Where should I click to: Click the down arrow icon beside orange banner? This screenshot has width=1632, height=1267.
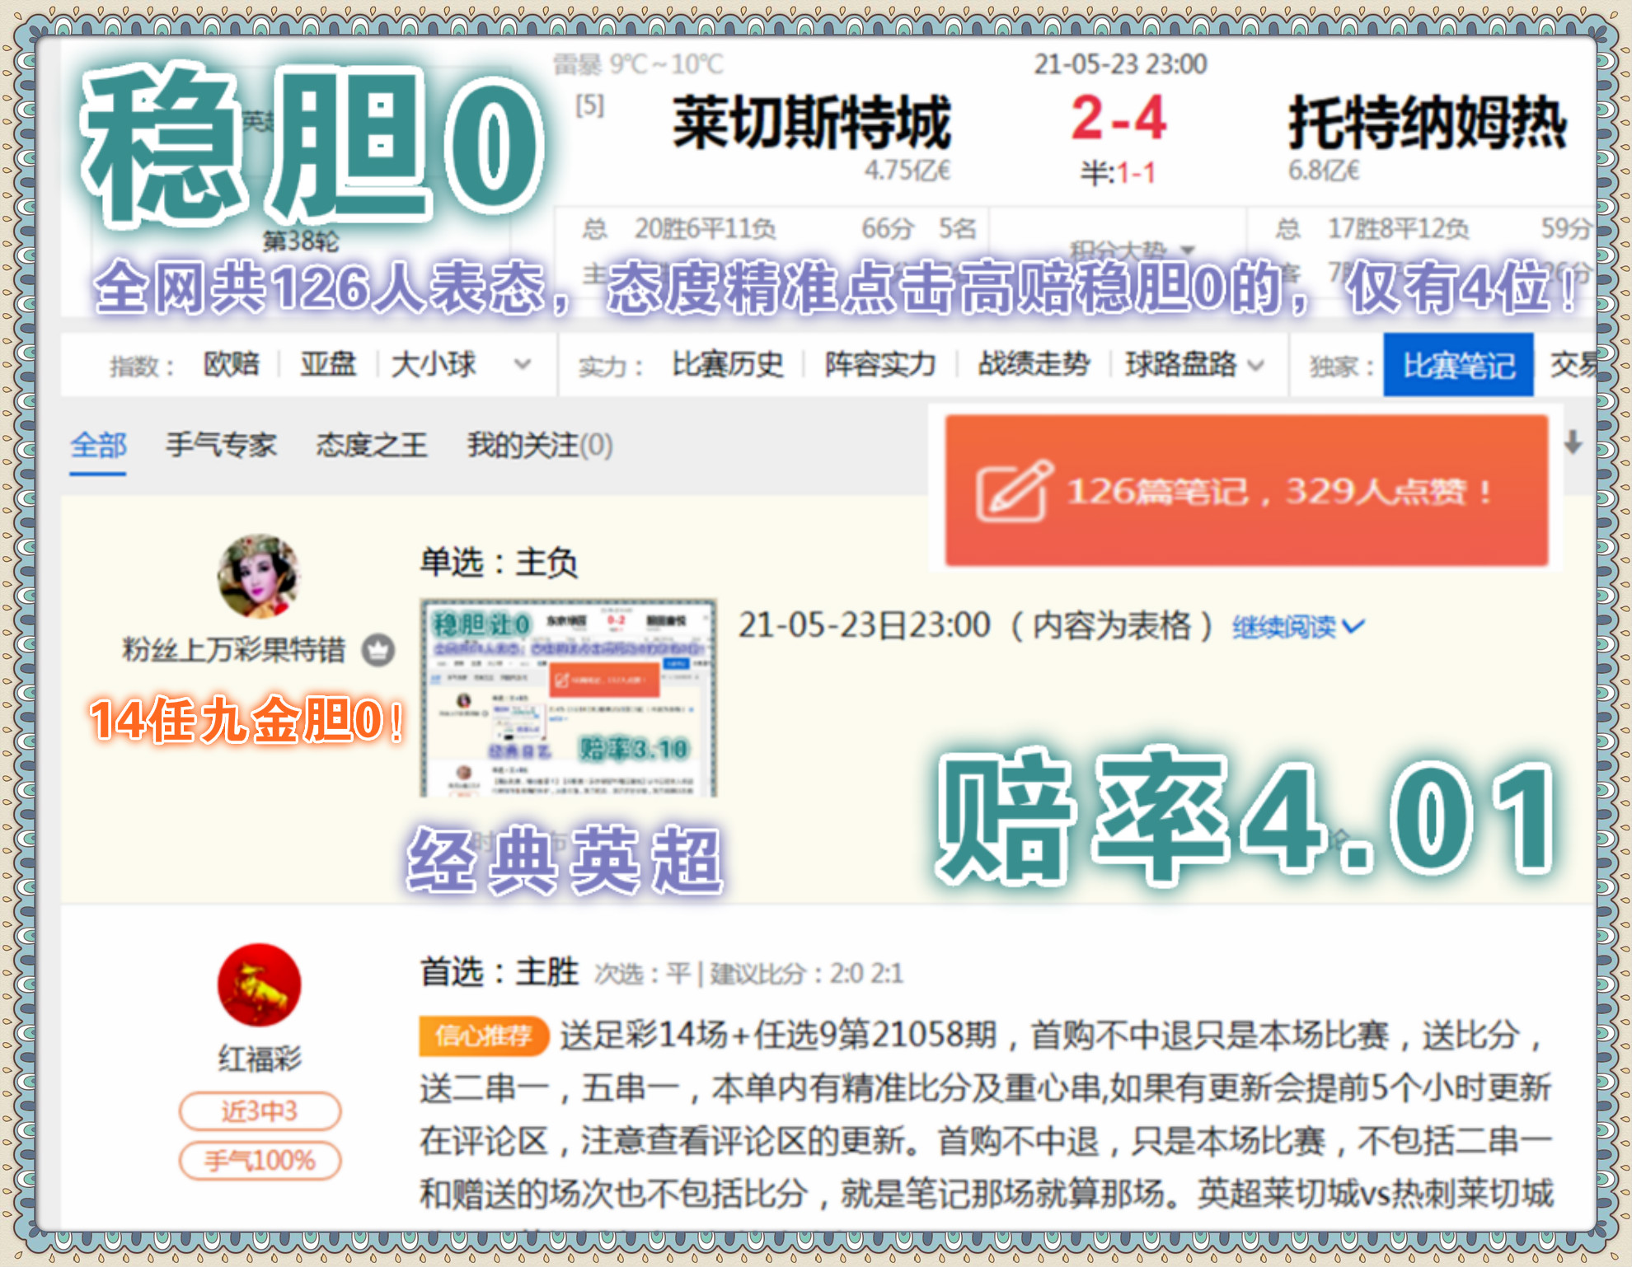[1573, 442]
